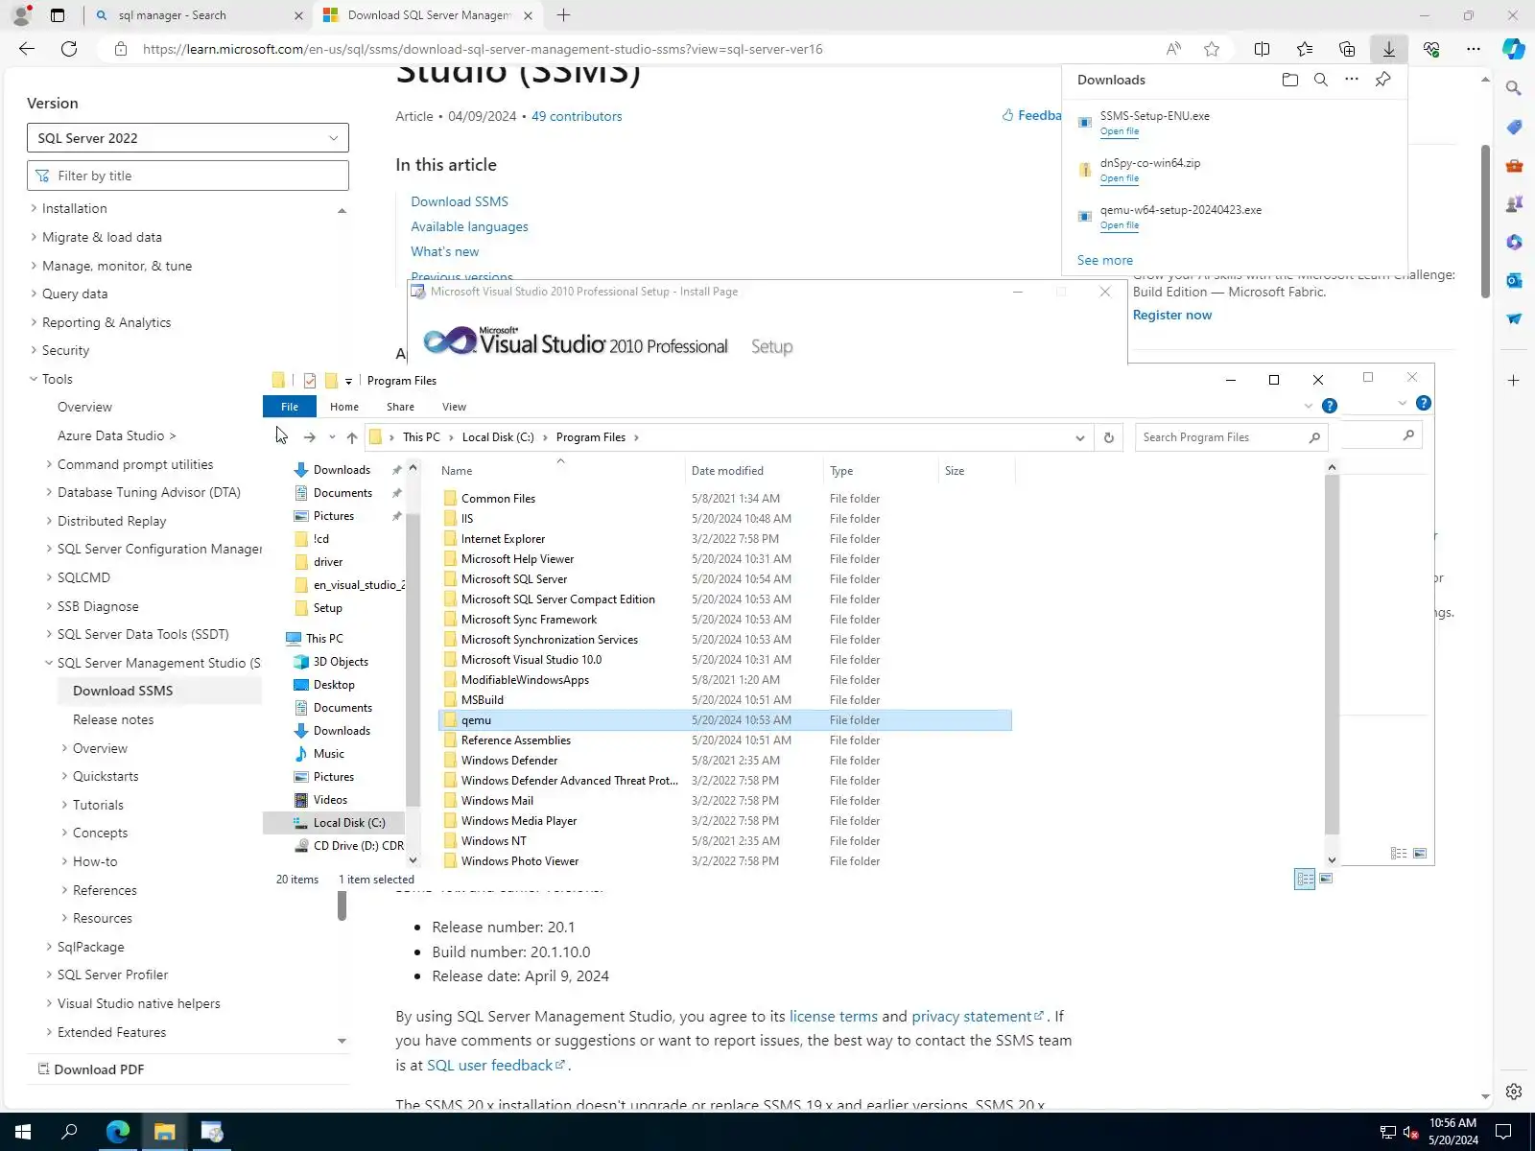Click the browser refresh button
The height and width of the screenshot is (1151, 1535).
(69, 49)
